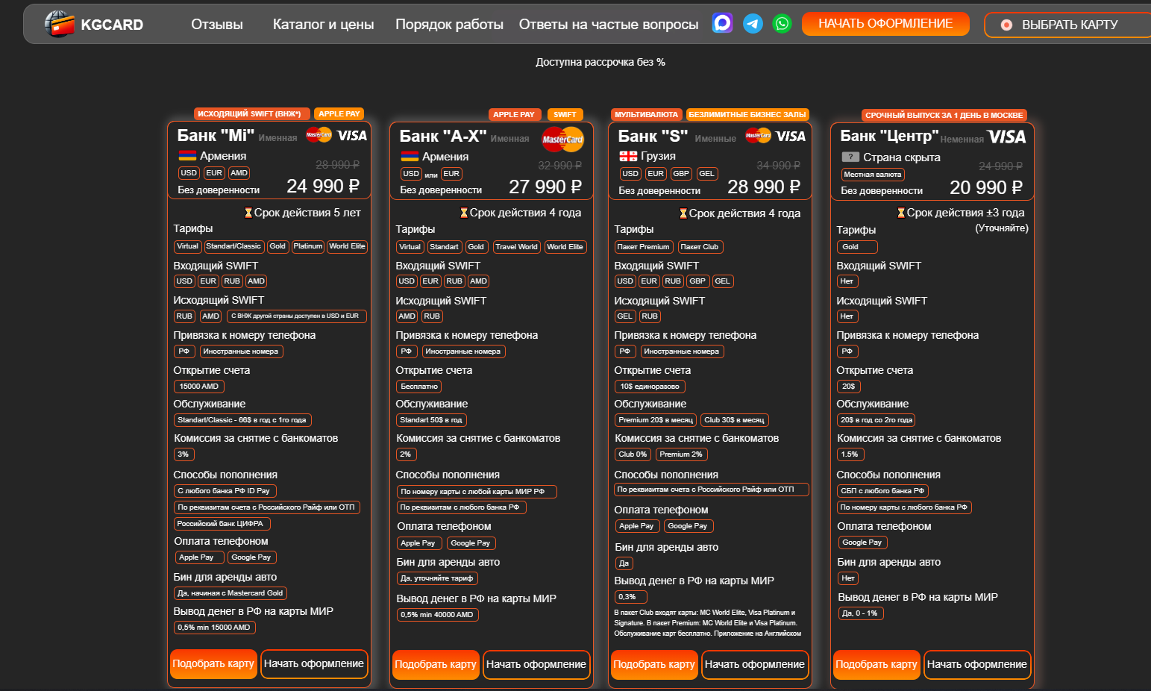The width and height of the screenshot is (1151, 691).
Task: Click Подобрать карту under Банк "A-X"
Action: (x=436, y=664)
